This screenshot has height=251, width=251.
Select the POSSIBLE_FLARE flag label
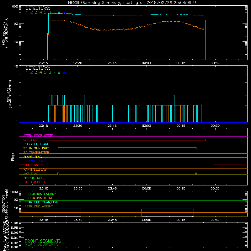[36, 144]
